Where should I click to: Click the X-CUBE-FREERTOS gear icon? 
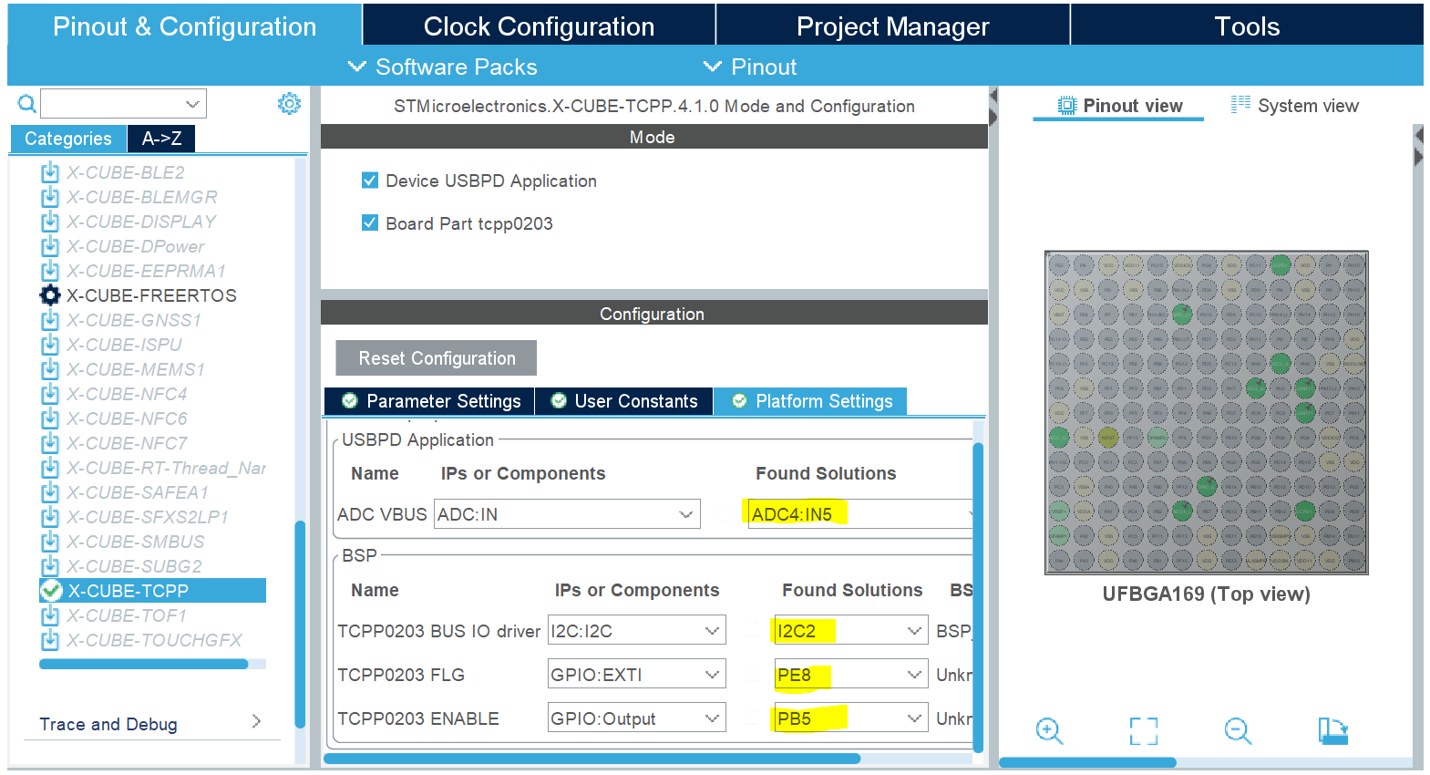(50, 295)
